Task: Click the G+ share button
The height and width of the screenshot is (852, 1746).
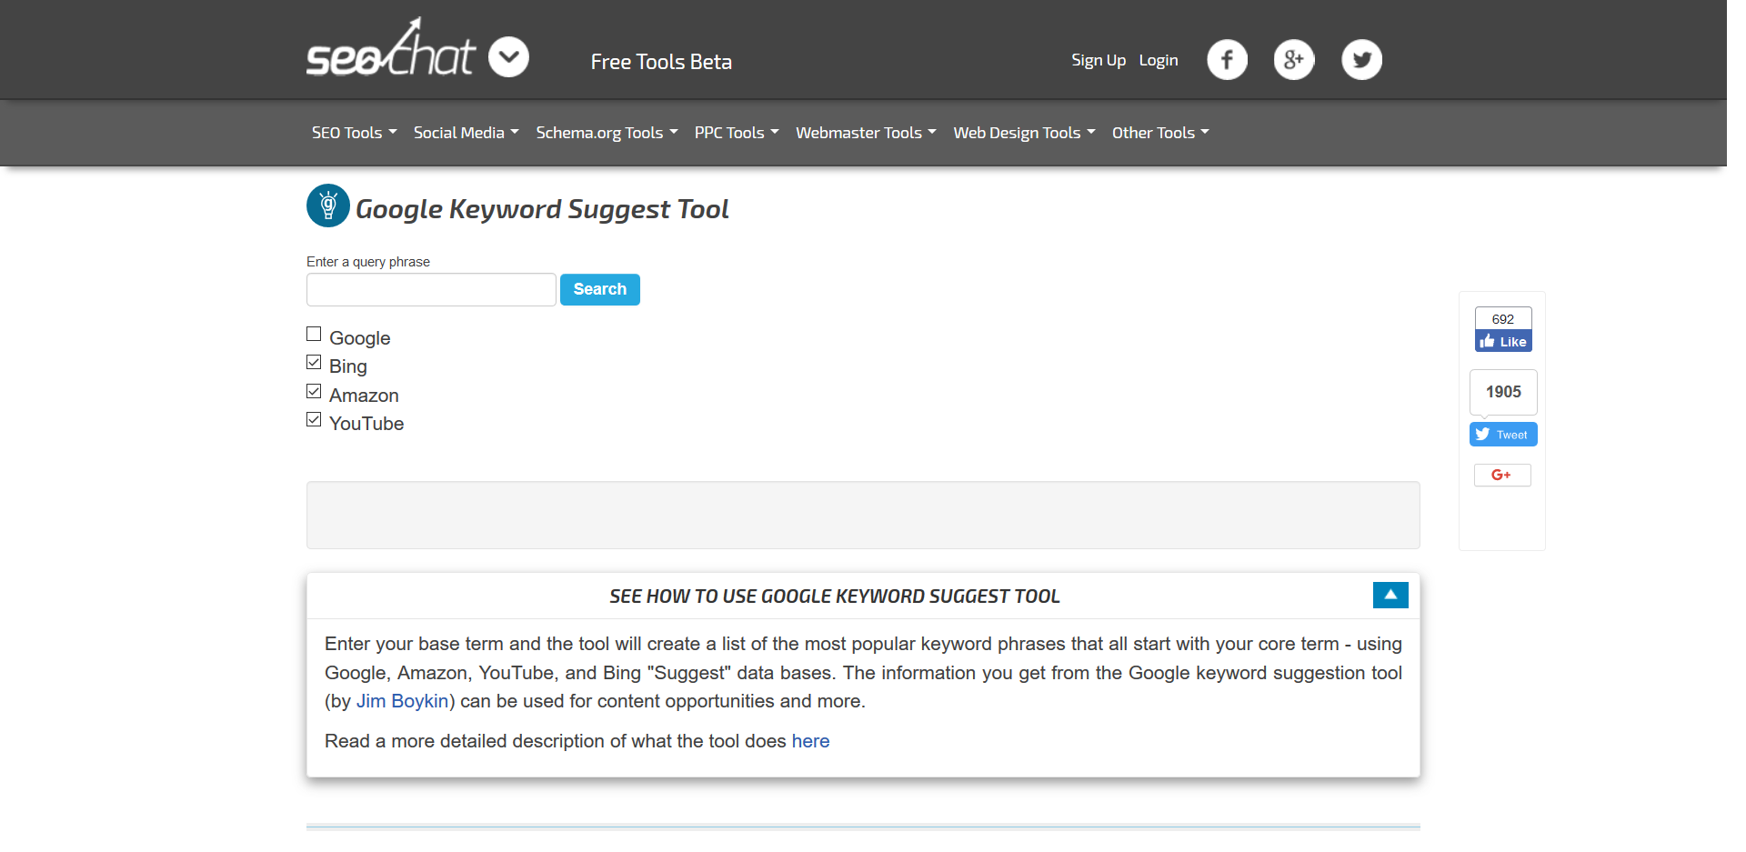Action: click(x=1502, y=475)
